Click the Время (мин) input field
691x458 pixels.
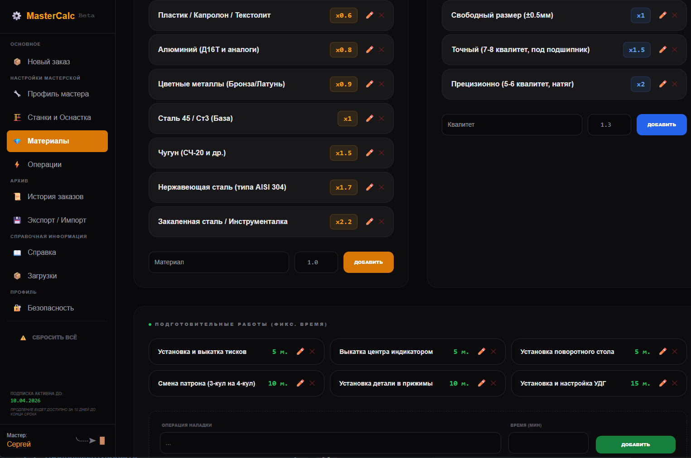pyautogui.click(x=548, y=443)
